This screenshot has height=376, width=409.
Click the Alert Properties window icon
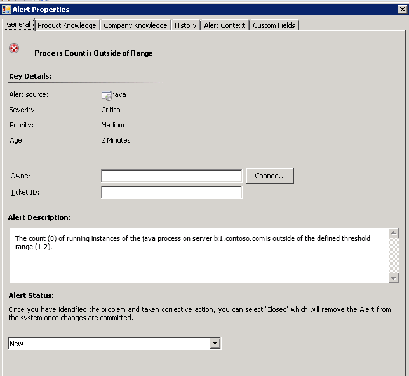click(6, 10)
